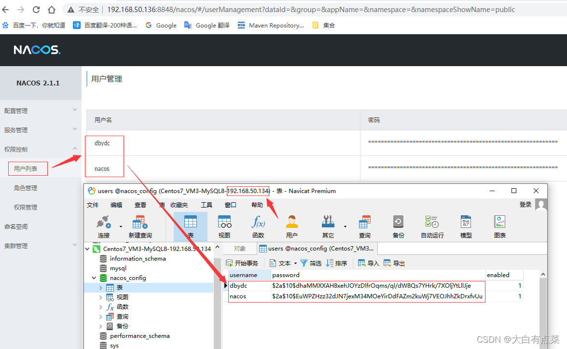Expand the 表 tree node
This screenshot has width=567, height=349.
100,288
